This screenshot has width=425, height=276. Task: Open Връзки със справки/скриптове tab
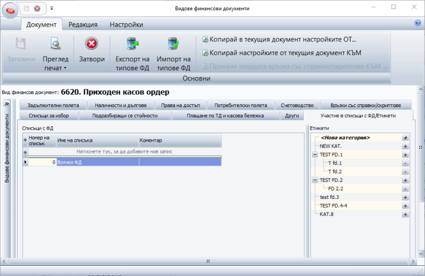[x=365, y=105]
